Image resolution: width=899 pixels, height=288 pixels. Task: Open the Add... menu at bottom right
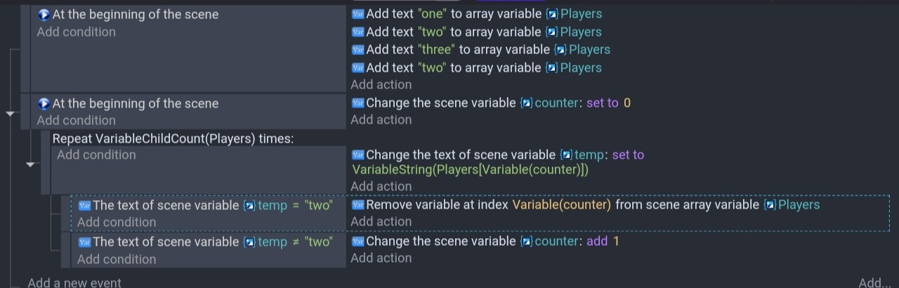tap(874, 282)
